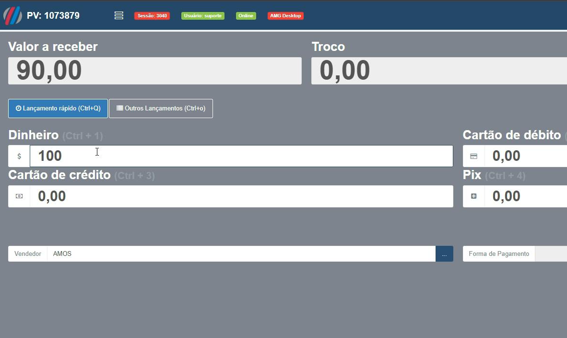Click the Sessão: 3040 badge
The image size is (567, 338).
click(x=152, y=16)
